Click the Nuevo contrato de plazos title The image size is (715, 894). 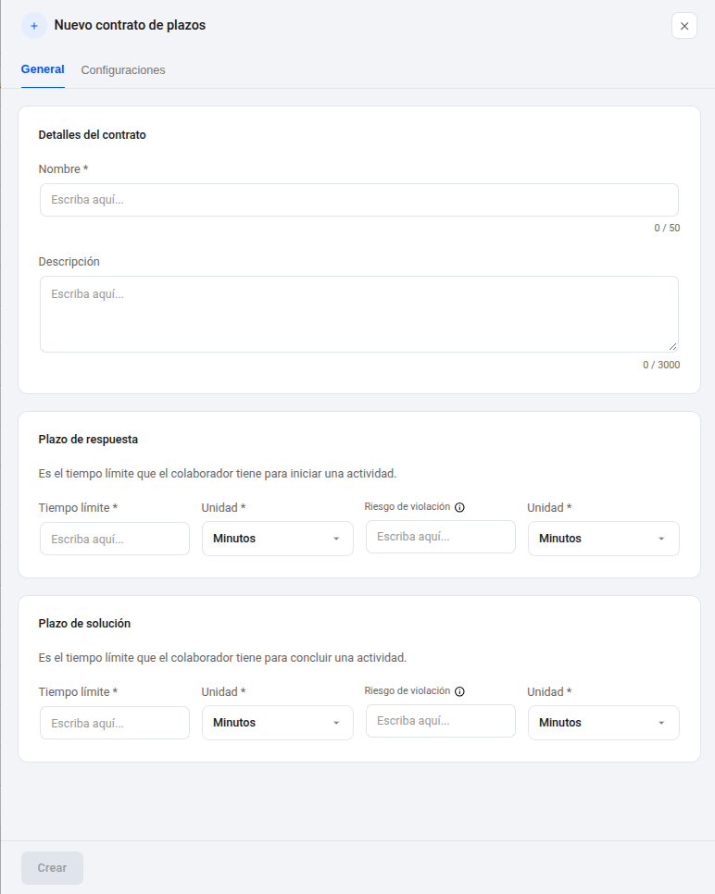coord(130,25)
